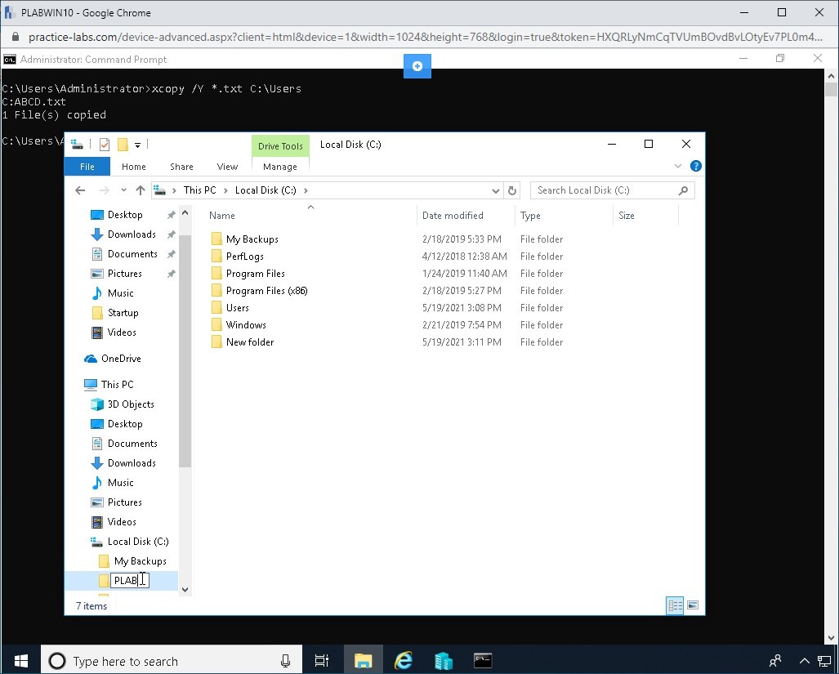Sort by Date modified column header

tap(453, 216)
